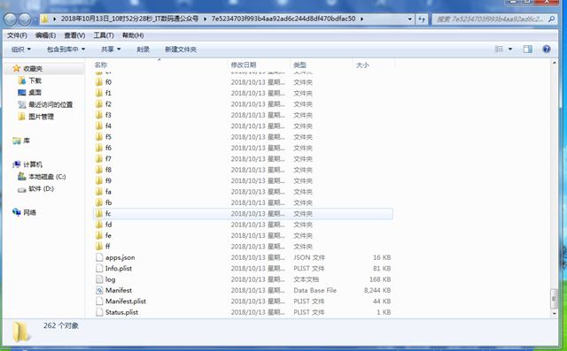
Task: Select 计算机 in the navigation pane
Action: click(33, 164)
